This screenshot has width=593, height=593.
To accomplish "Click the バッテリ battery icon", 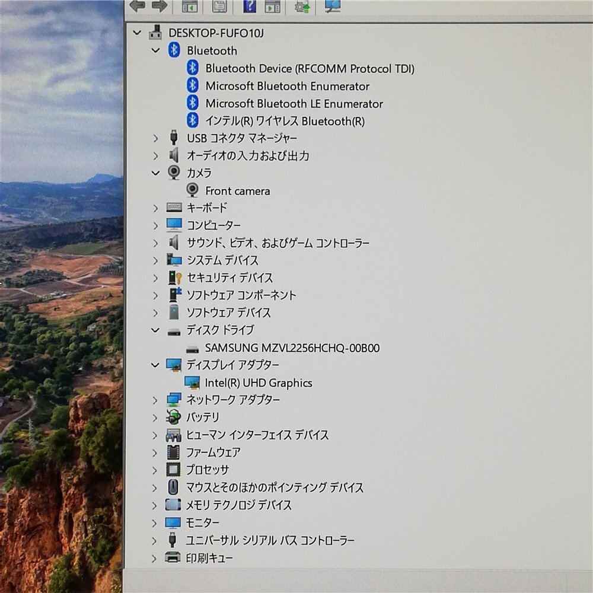I will (173, 417).
